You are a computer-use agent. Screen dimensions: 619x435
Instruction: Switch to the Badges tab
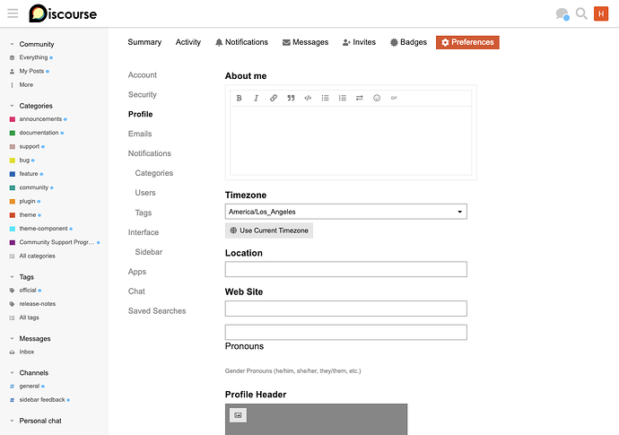[x=408, y=42]
